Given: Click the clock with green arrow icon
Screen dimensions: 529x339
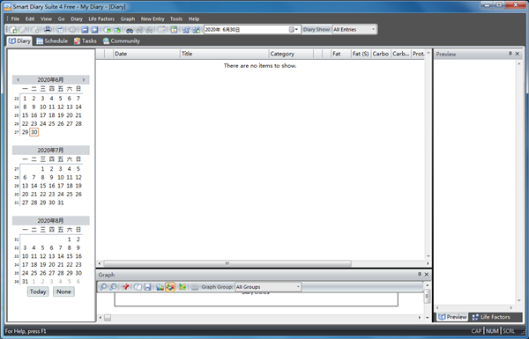Looking at the screenshot, I should tap(108, 30).
